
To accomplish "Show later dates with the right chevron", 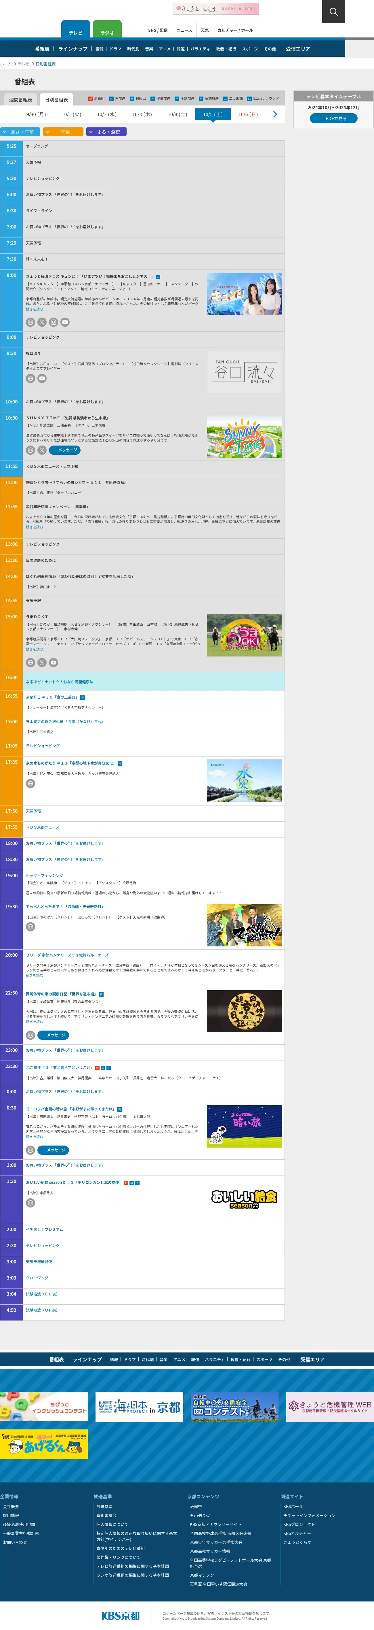I will pyautogui.click(x=275, y=114).
